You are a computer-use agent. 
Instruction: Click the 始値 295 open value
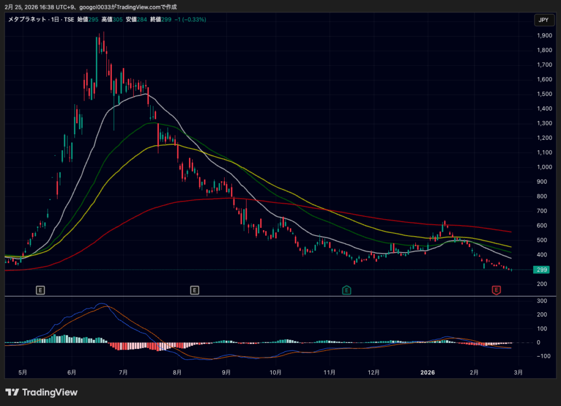pyautogui.click(x=88, y=20)
